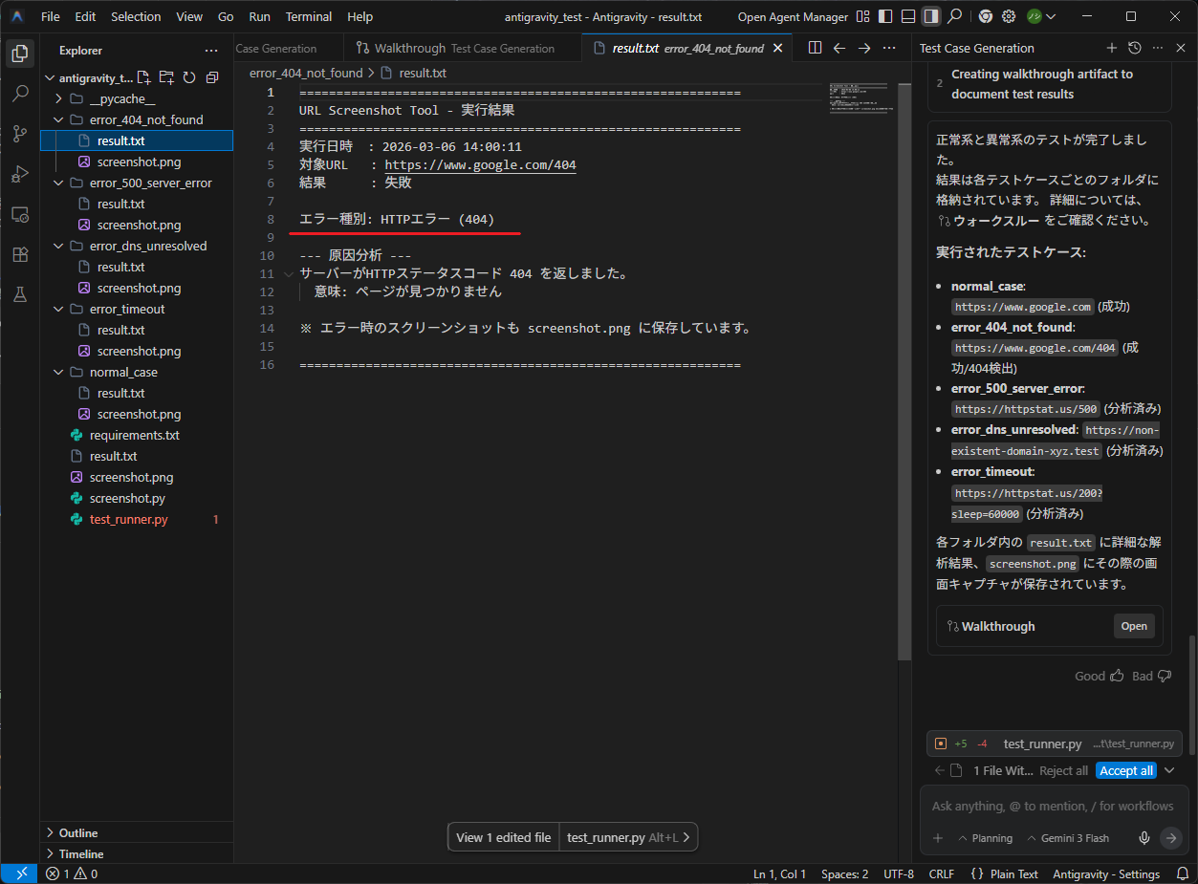Open account avatar dropdown in title bar
Image resolution: width=1198 pixels, height=884 pixels.
click(x=1040, y=16)
